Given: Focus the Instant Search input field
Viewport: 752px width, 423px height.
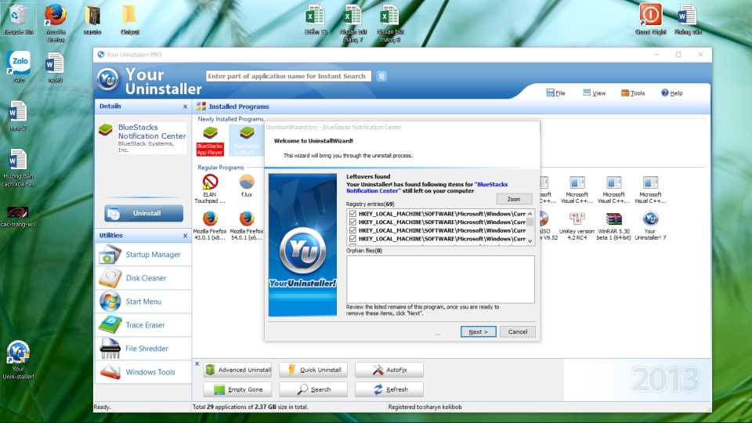Looking at the screenshot, I should click(288, 76).
